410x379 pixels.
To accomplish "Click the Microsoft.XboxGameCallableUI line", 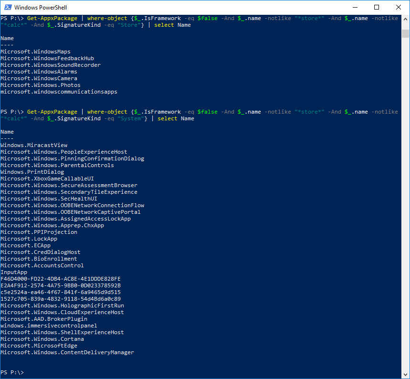I will (47, 179).
